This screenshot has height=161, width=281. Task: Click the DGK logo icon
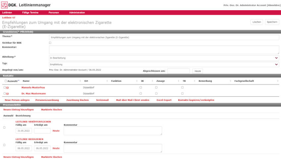(4, 5)
